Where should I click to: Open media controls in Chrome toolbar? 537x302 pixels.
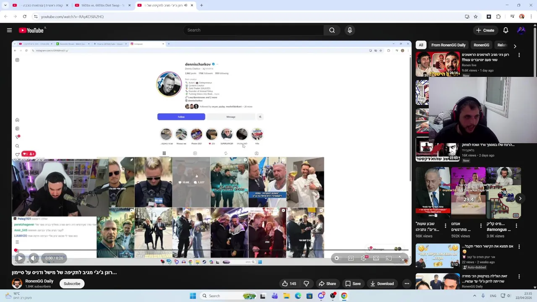pyautogui.click(x=512, y=17)
